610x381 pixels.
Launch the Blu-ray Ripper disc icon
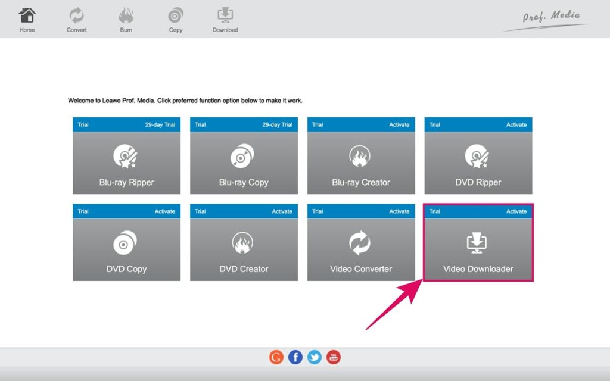click(x=125, y=157)
